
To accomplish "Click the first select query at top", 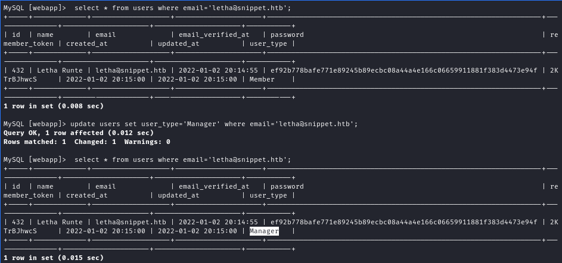I will 147,8.
